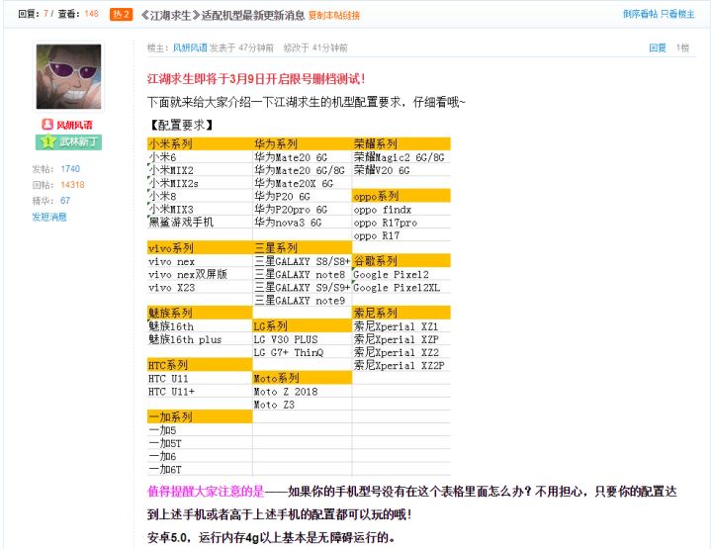Select the LG系列 table header
This screenshot has width=712, height=549.
[x=303, y=326]
